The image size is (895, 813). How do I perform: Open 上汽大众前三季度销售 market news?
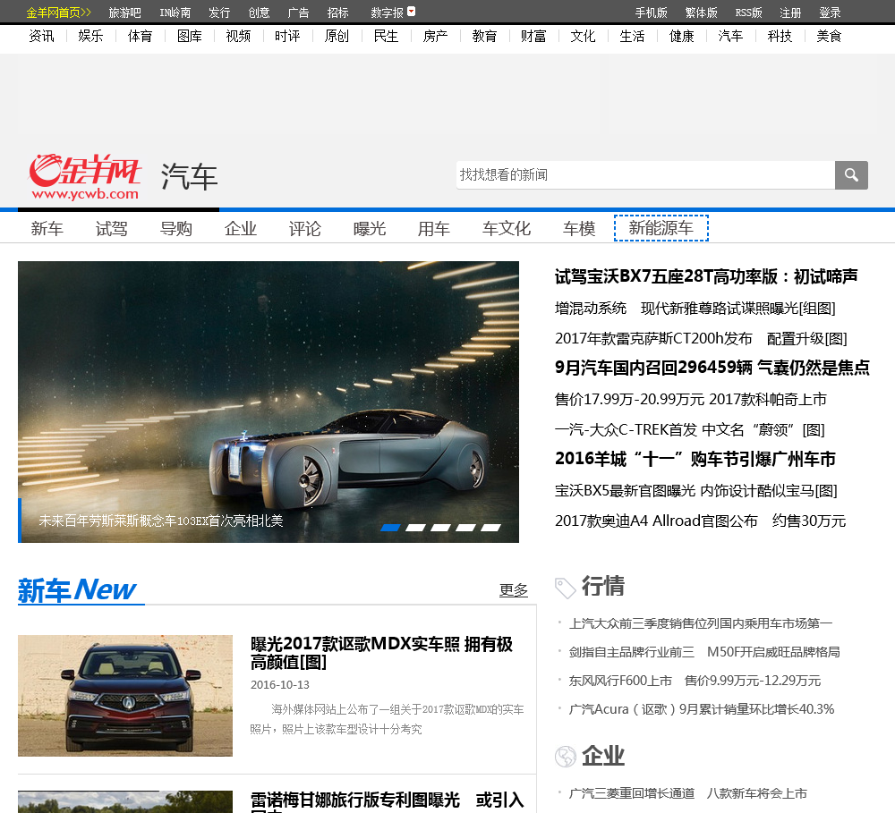701,623
